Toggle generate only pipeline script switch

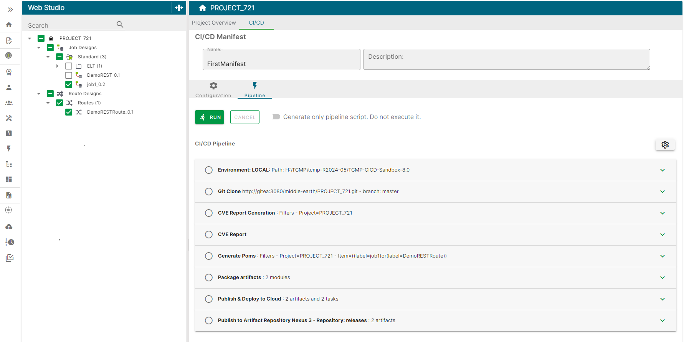276,117
